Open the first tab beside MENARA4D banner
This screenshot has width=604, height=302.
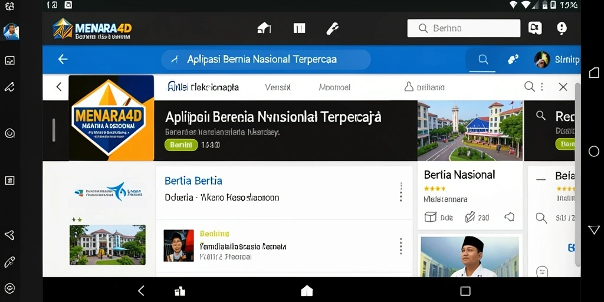pos(203,87)
